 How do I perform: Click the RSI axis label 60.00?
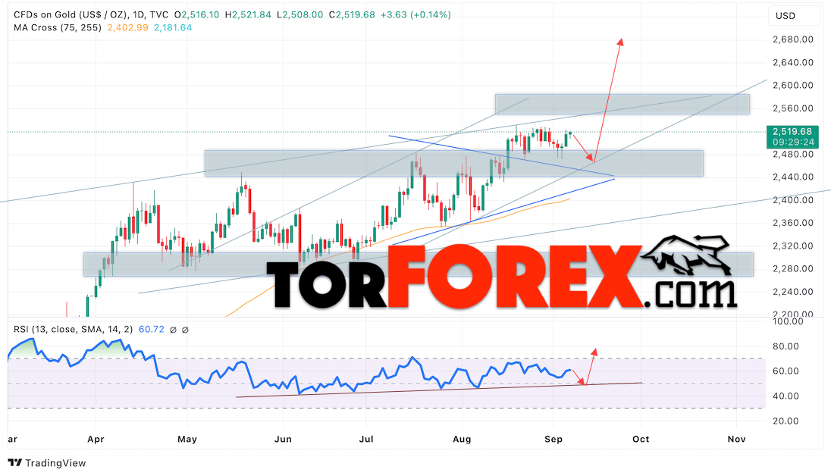786,371
